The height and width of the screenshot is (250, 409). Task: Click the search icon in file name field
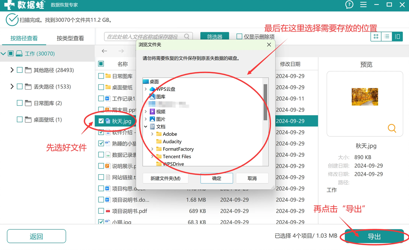tap(187, 36)
